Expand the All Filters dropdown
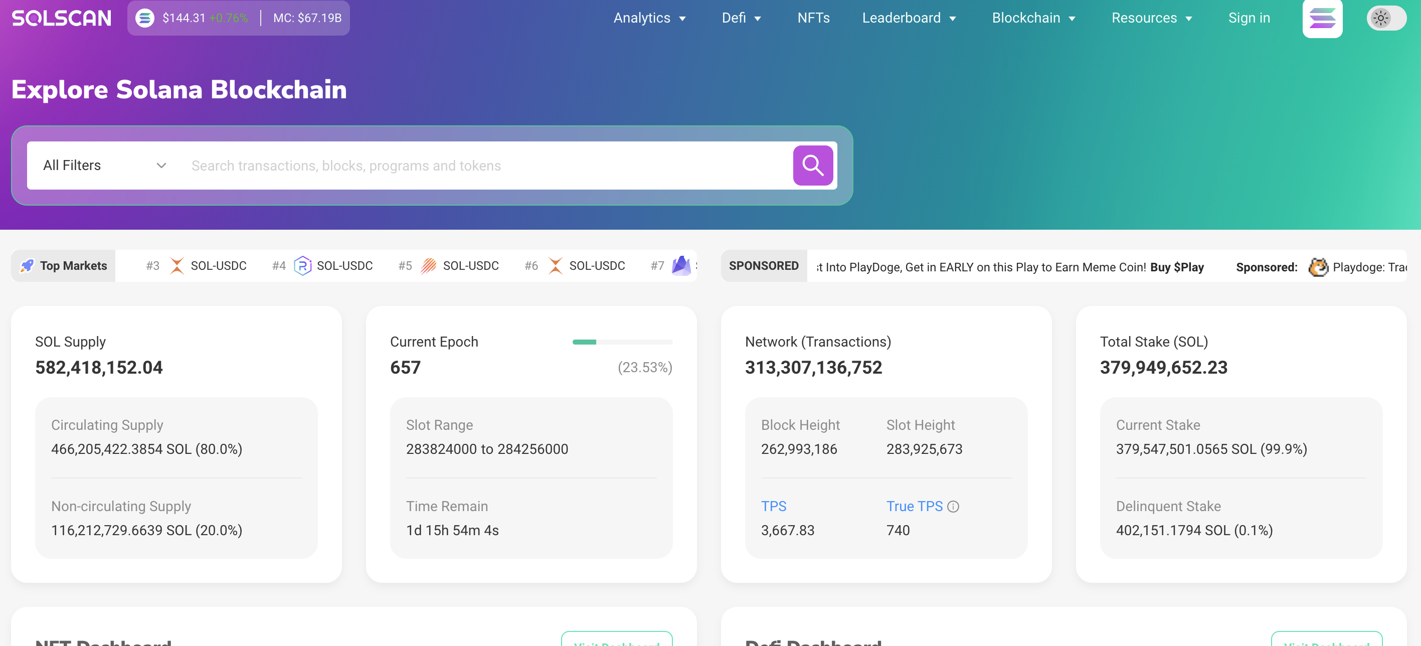 (104, 166)
